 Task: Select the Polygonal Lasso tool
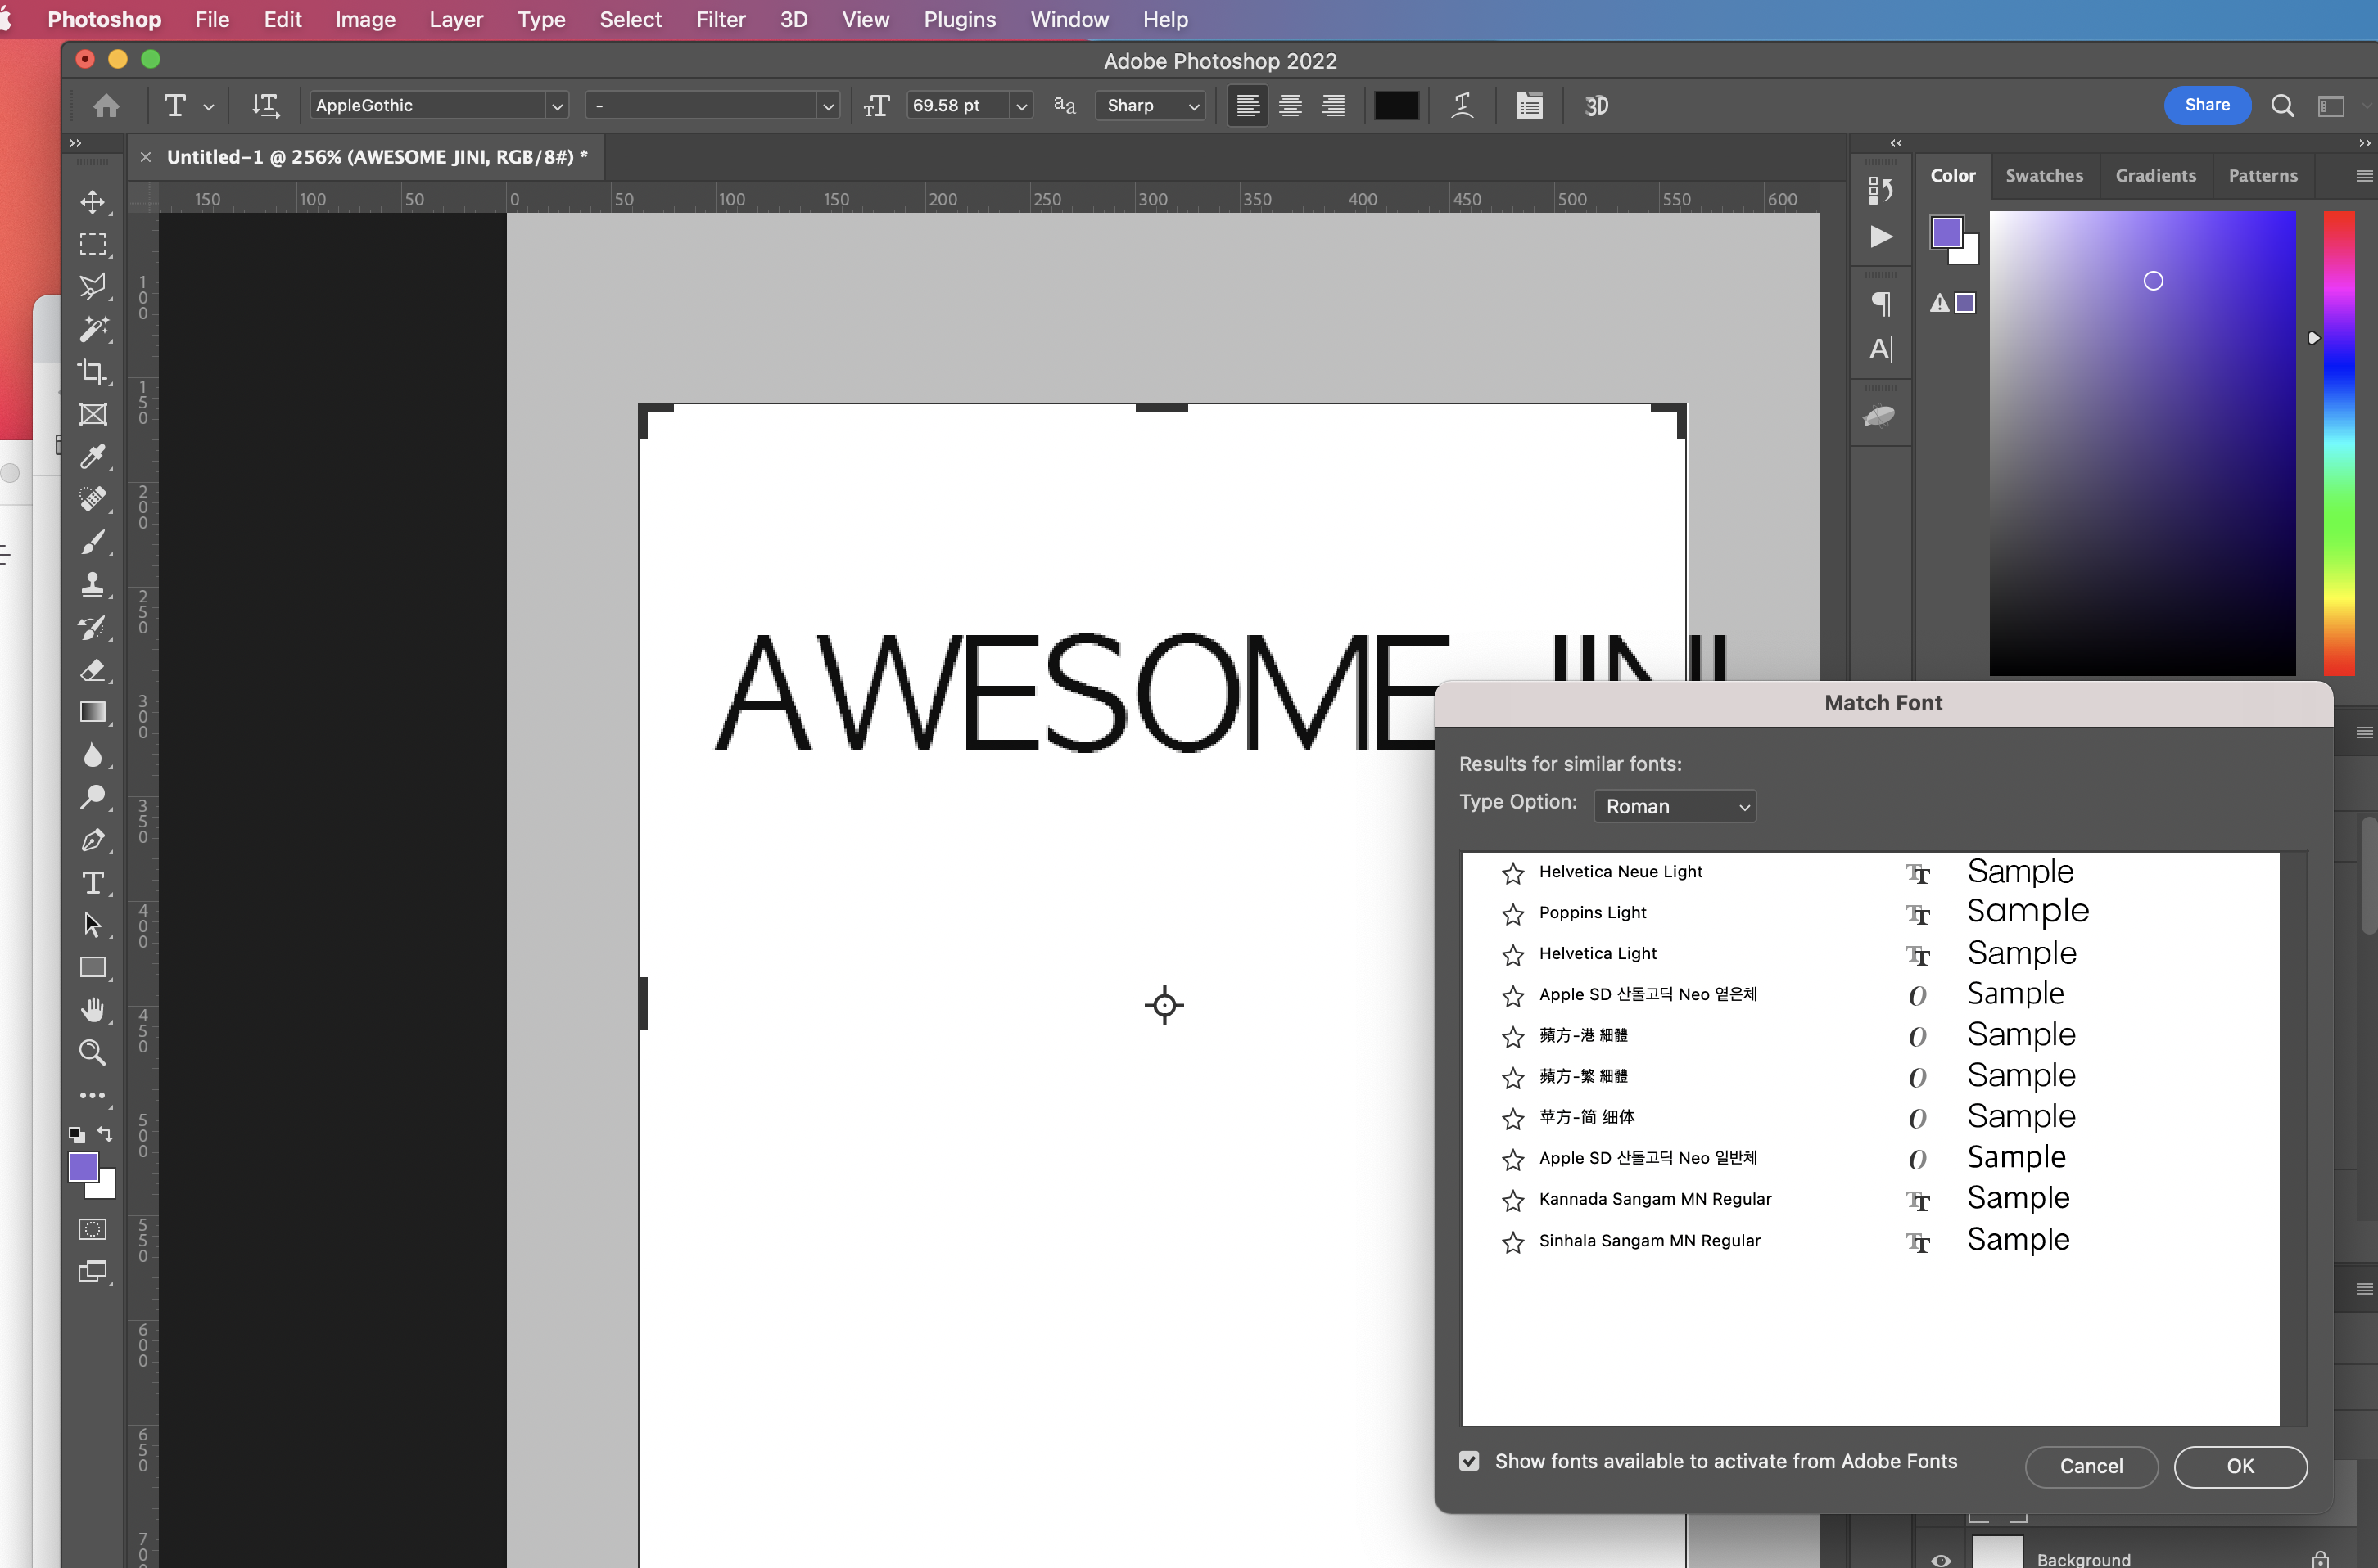tap(93, 287)
